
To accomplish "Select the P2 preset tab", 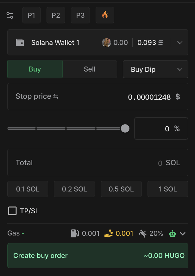I will click(x=56, y=15).
